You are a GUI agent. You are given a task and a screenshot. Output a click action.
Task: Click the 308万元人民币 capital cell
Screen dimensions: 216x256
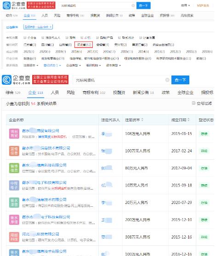click(x=137, y=237)
